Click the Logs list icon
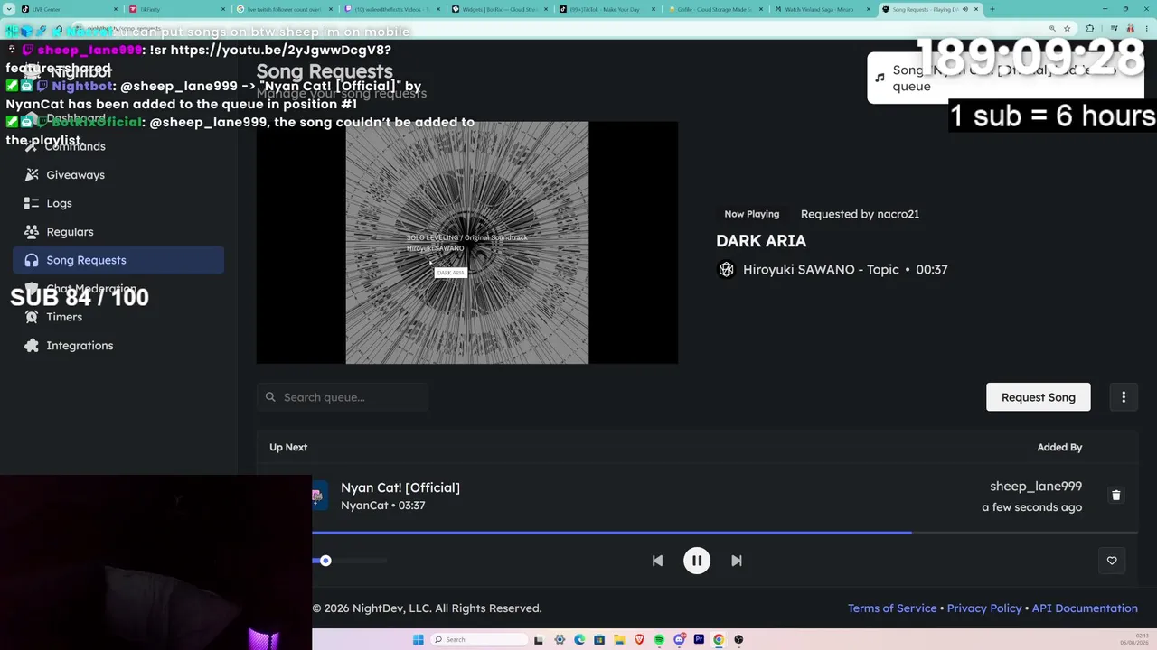The image size is (1157, 650). [32, 203]
